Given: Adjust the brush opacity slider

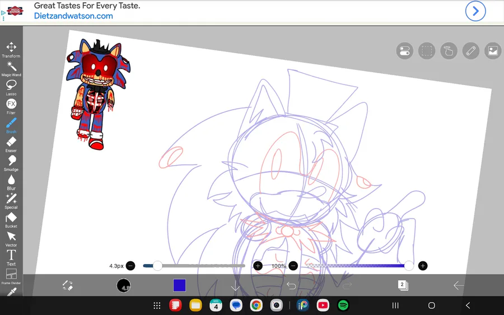Looking at the screenshot, I should (x=358, y=266).
